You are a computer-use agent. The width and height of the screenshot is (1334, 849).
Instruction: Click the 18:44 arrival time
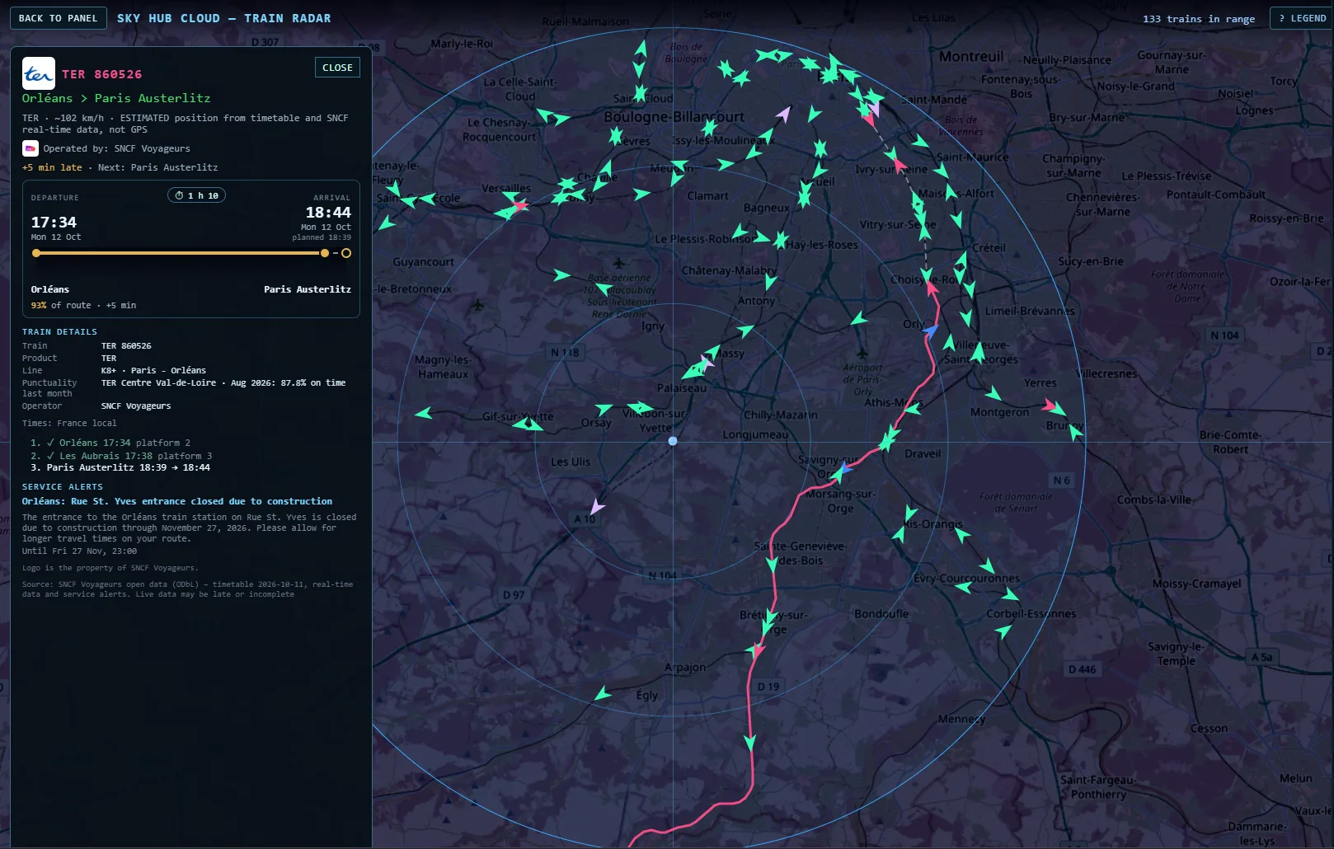click(x=328, y=213)
